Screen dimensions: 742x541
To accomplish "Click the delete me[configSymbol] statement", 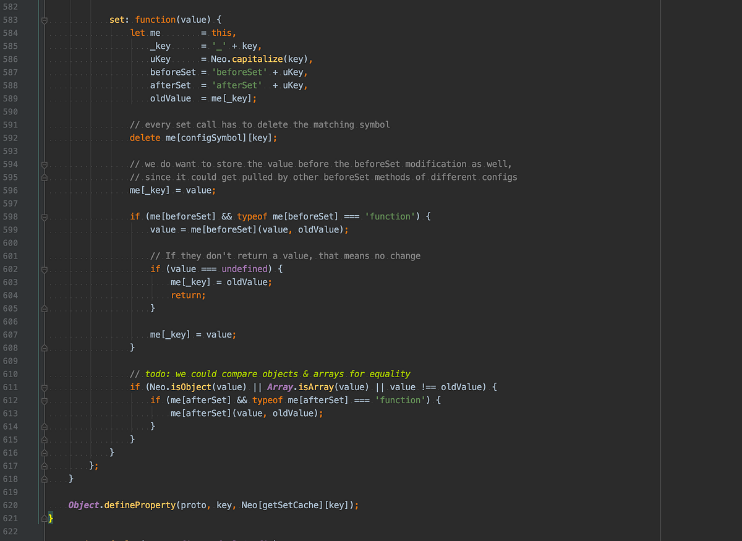I will click(204, 137).
